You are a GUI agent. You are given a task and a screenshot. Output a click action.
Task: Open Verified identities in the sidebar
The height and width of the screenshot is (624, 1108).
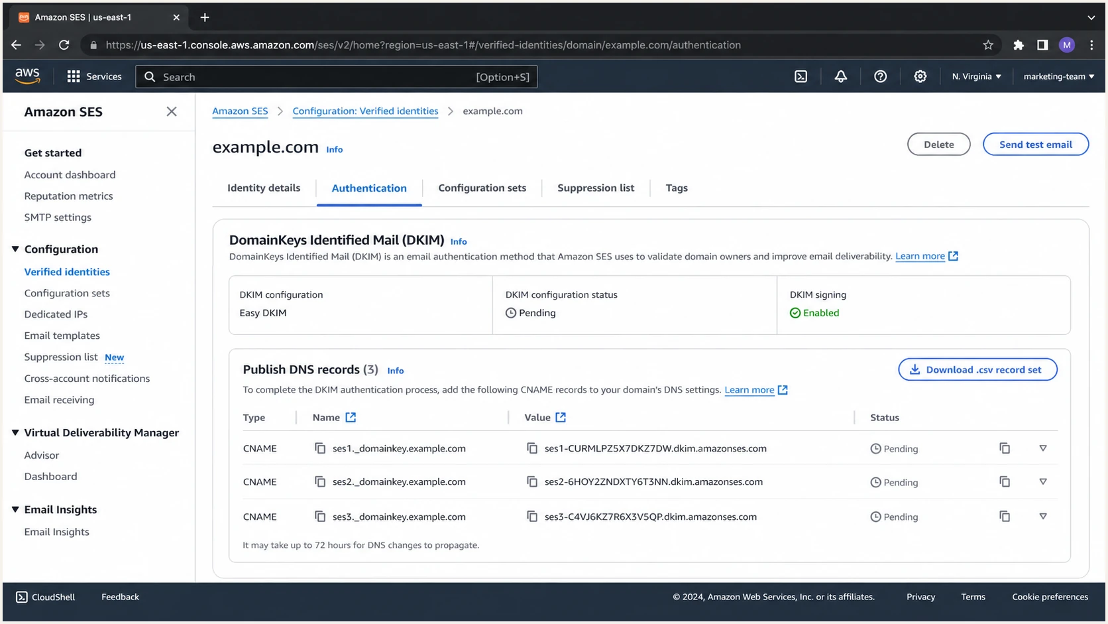point(67,271)
